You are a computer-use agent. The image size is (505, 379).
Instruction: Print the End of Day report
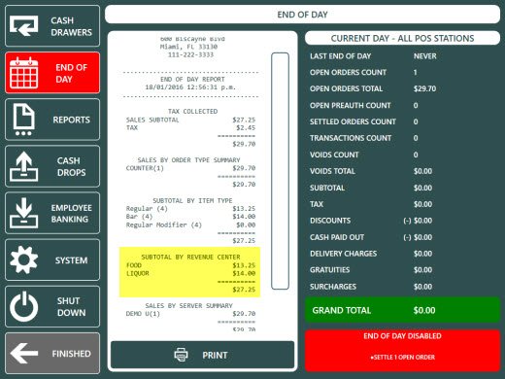(203, 355)
